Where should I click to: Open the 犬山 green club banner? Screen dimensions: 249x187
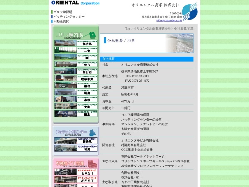point(76,106)
